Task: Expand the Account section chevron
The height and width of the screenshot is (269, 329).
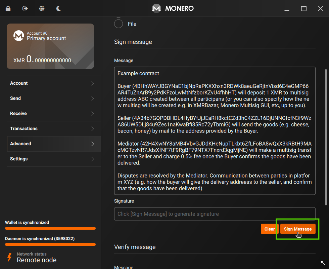Action: tap(93, 83)
